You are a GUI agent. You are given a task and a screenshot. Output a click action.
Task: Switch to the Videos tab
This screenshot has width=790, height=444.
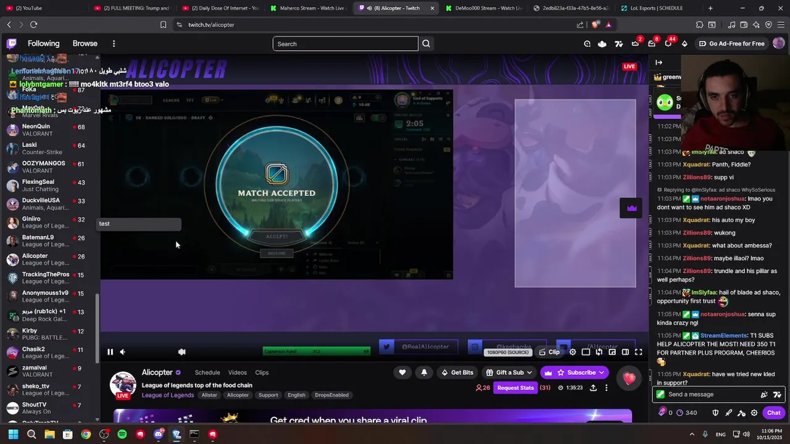point(238,372)
